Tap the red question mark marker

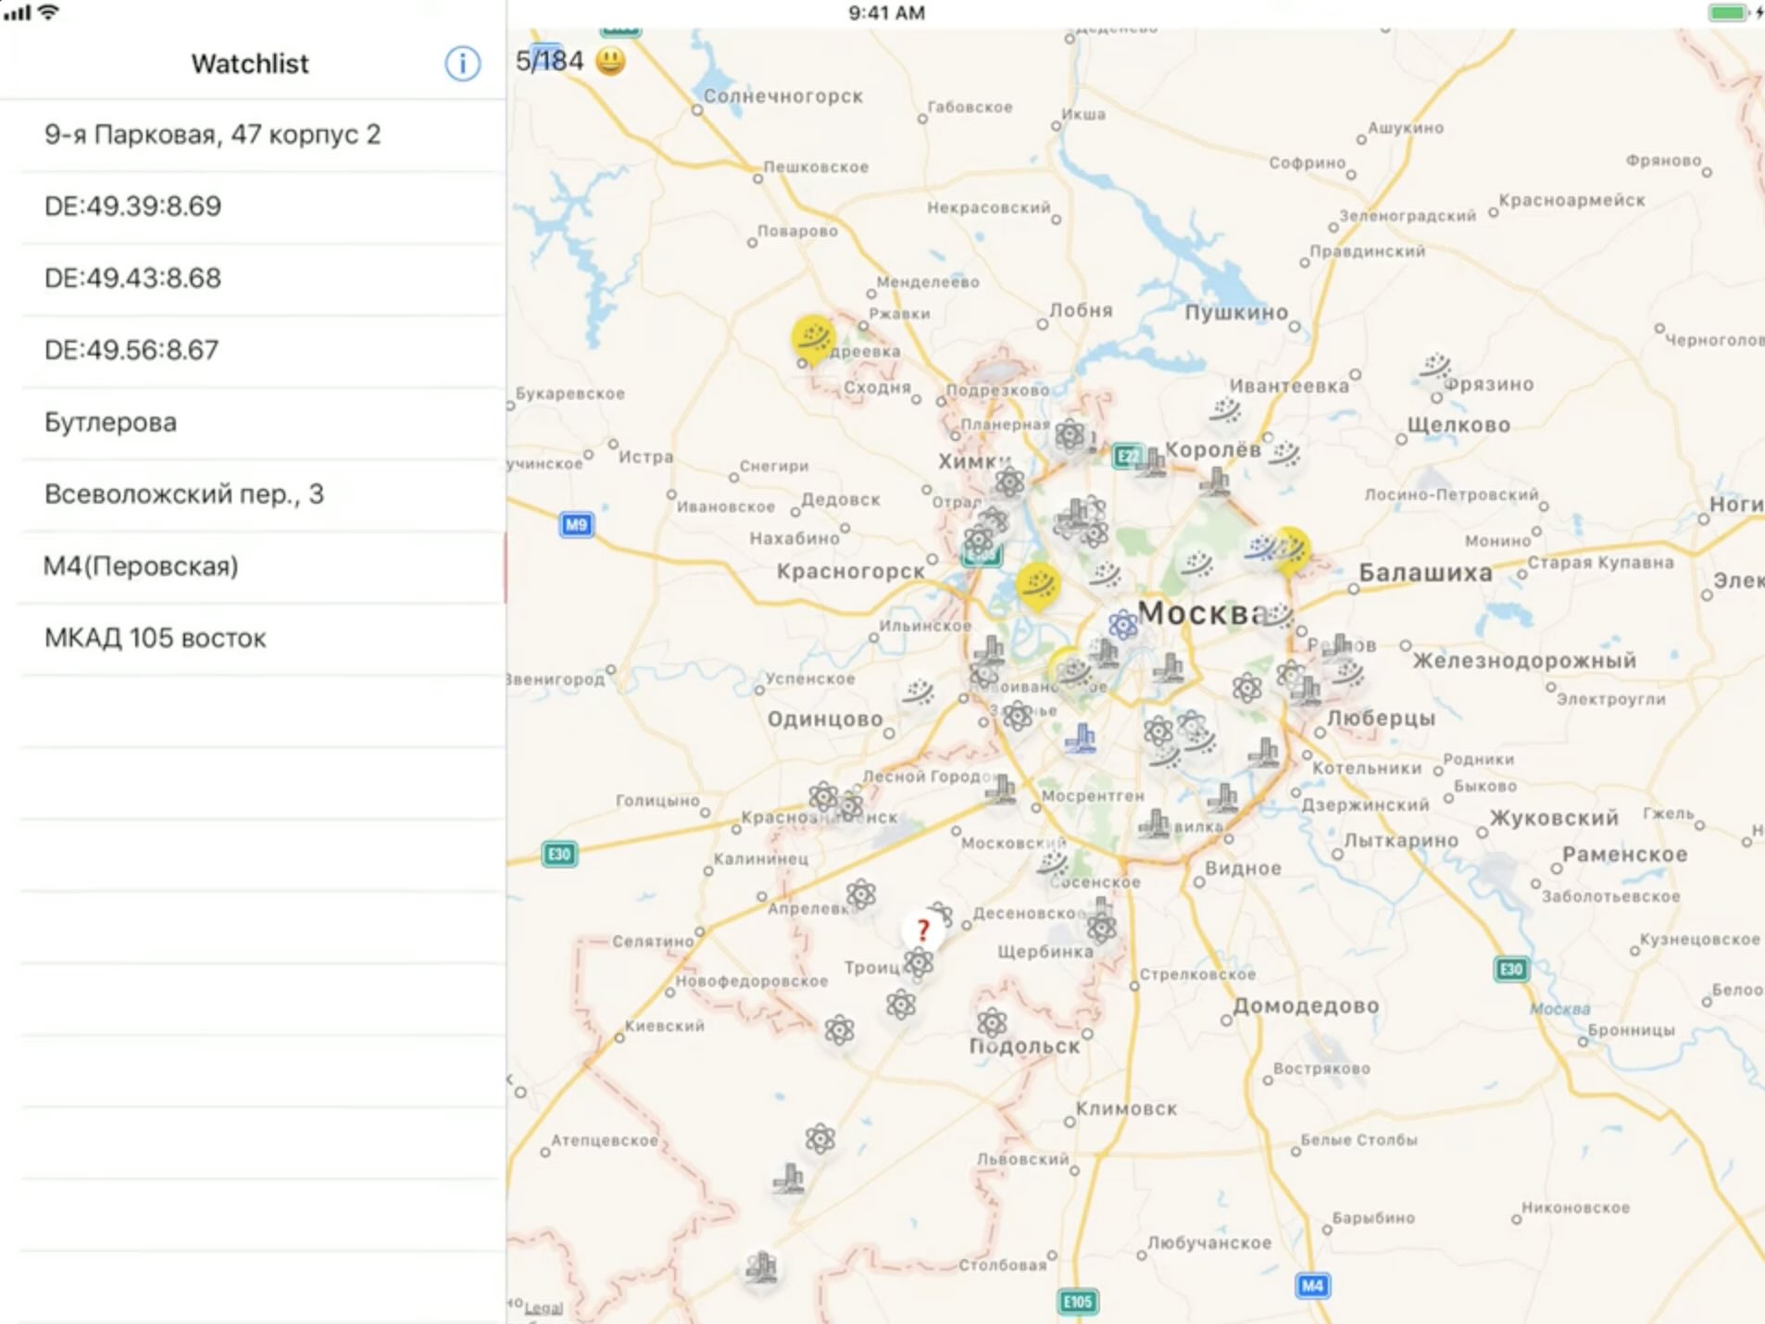click(922, 930)
